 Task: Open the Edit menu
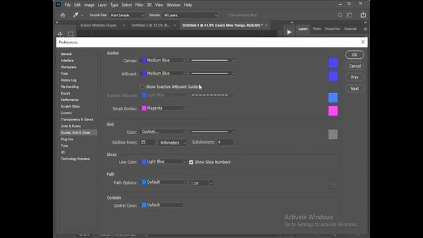click(77, 5)
